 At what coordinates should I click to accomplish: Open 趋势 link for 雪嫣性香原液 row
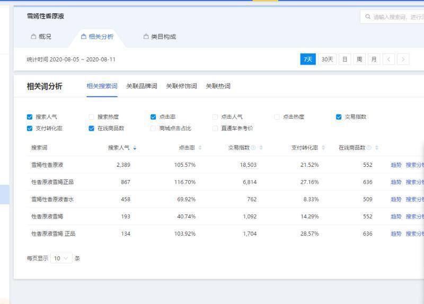tap(396, 165)
